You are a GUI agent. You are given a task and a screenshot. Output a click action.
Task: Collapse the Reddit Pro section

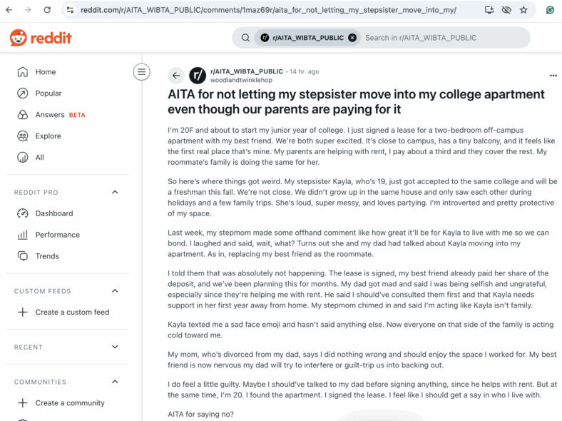tap(115, 192)
